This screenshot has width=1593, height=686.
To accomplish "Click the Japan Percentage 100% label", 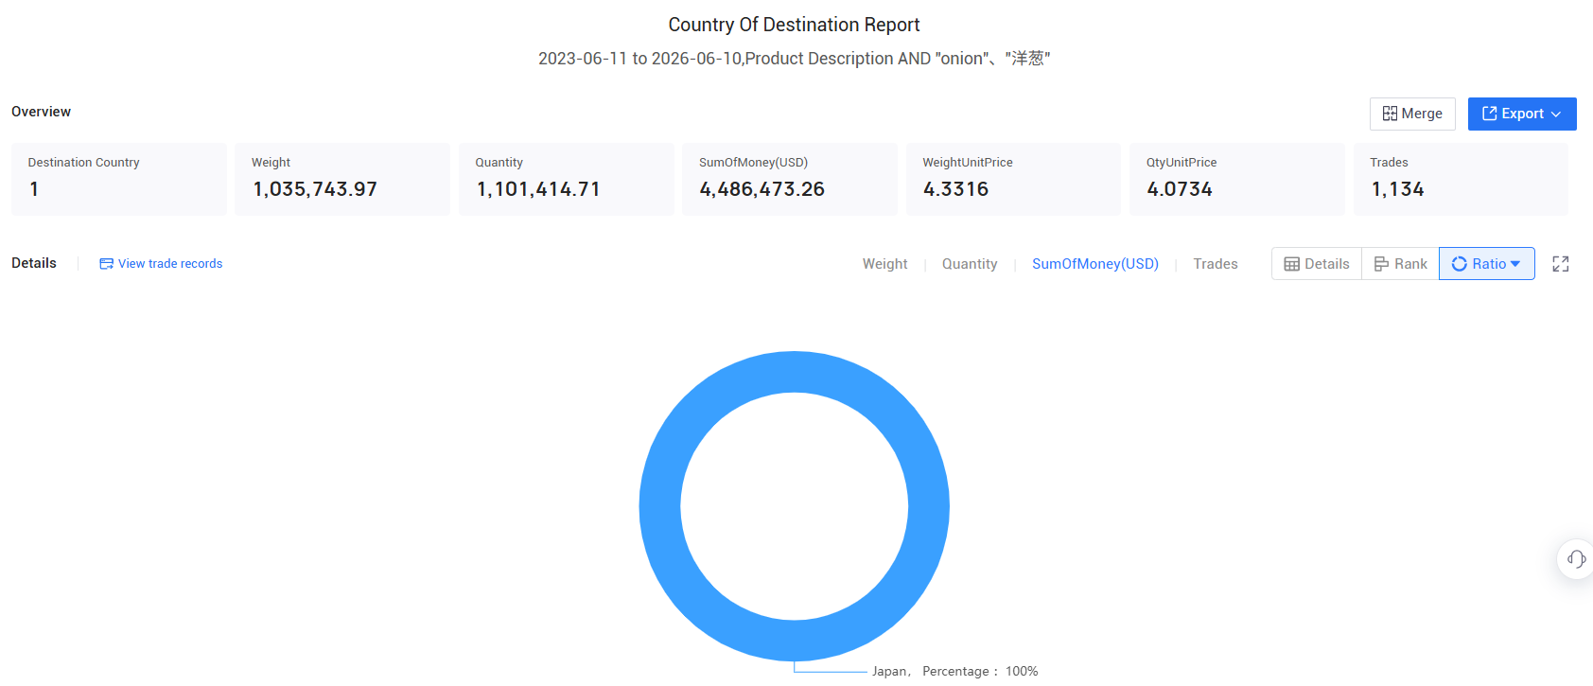I will tap(954, 671).
